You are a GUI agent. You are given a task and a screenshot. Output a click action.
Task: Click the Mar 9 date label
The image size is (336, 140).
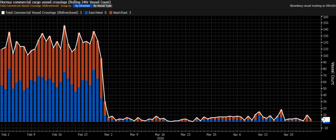[x=134, y=135]
